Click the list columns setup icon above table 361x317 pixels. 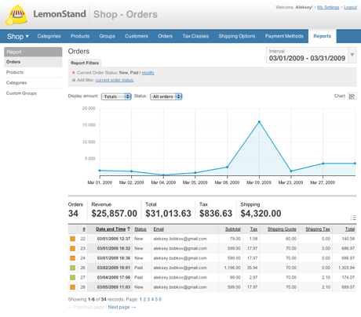pos(353,218)
